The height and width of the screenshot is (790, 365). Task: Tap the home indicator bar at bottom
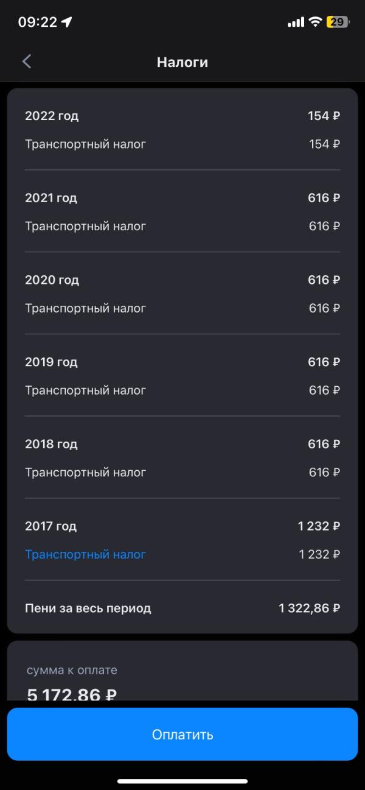pyautogui.click(x=182, y=781)
